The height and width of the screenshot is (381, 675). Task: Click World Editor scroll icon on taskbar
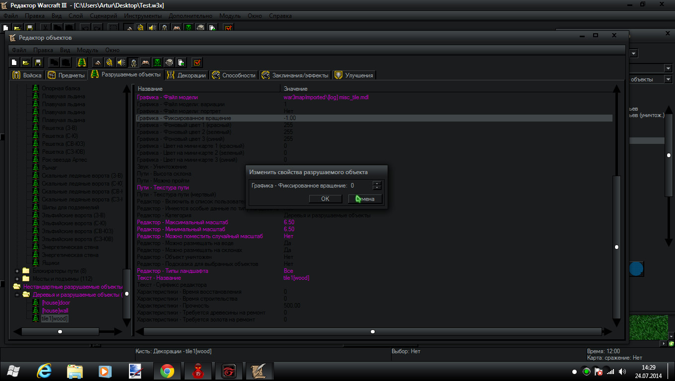pos(260,371)
